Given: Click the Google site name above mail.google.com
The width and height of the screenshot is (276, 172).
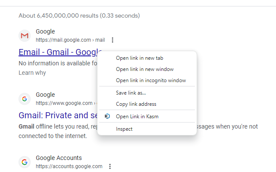Looking at the screenshot, I should [x=45, y=31].
